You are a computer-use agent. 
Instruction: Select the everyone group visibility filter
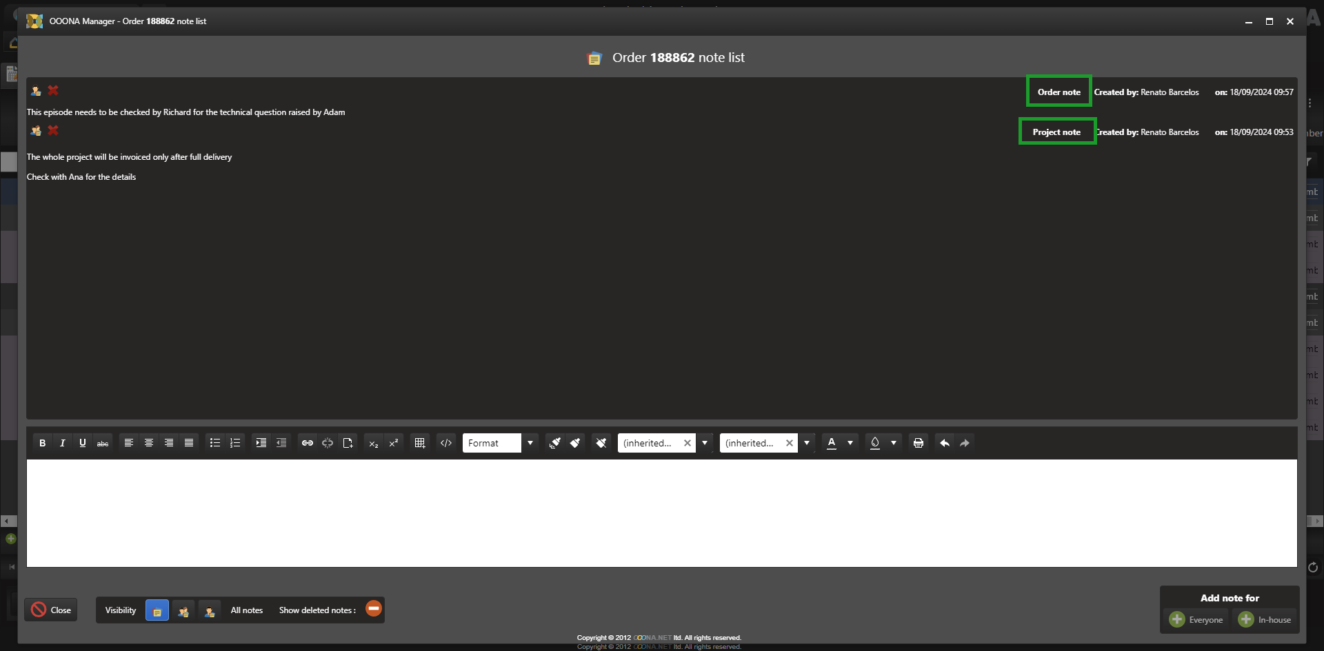click(183, 610)
